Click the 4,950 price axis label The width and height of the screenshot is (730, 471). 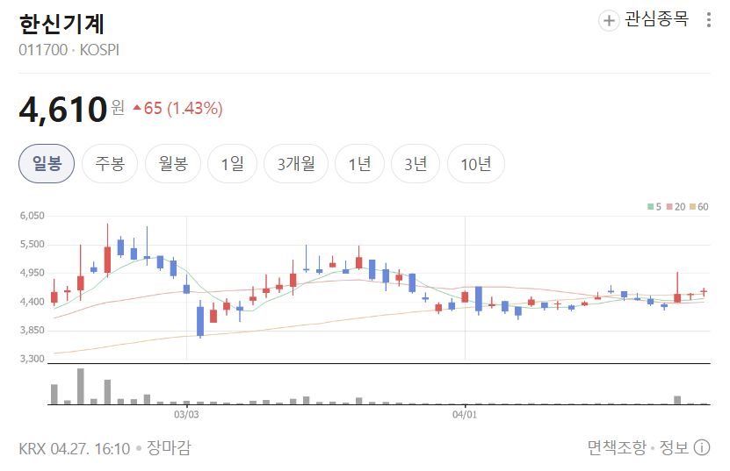pos(33,273)
